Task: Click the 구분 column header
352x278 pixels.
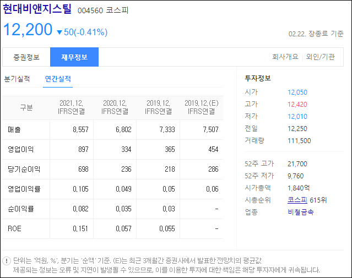Action: click(26, 107)
